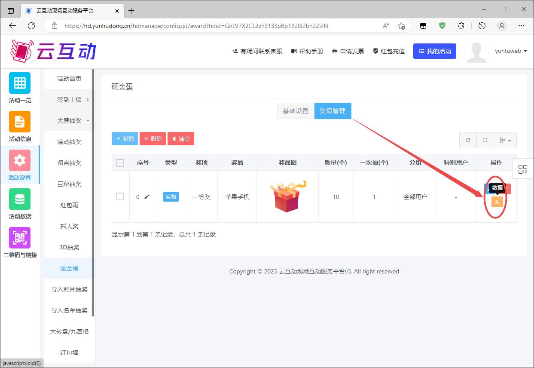Viewport: 534px width, 368px height.
Task: Click the gift box prize thumbnail
Action: pos(287,196)
